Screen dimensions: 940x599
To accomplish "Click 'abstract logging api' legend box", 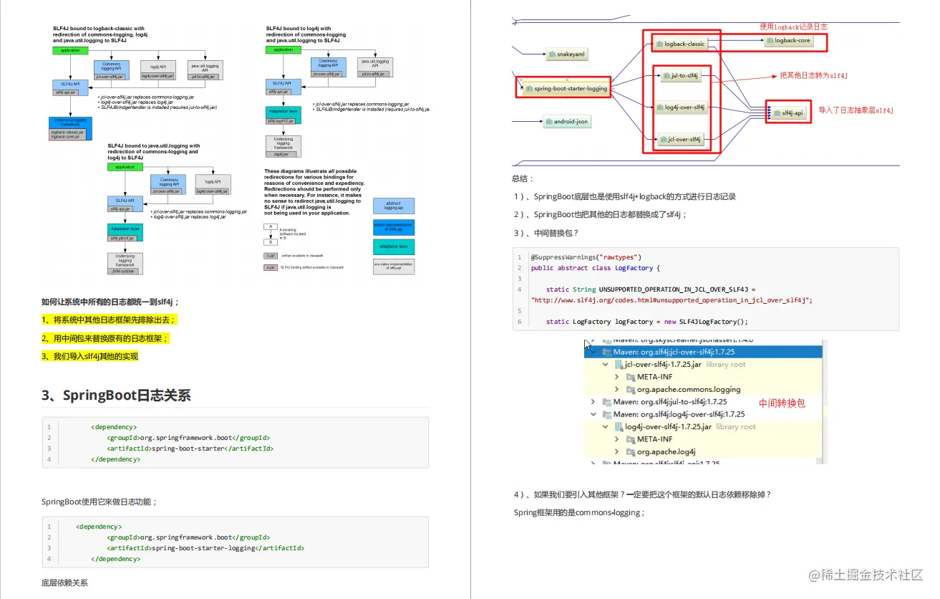I will (x=394, y=205).
